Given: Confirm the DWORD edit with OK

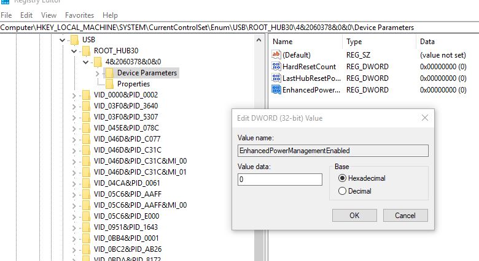Looking at the screenshot, I should tap(354, 215).
